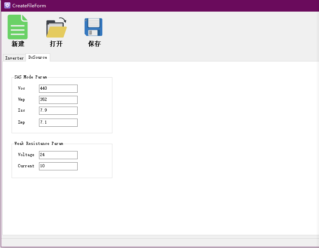The width and height of the screenshot is (319, 248).
Task: Click the SAS Mode Param group title
Action: point(31,77)
